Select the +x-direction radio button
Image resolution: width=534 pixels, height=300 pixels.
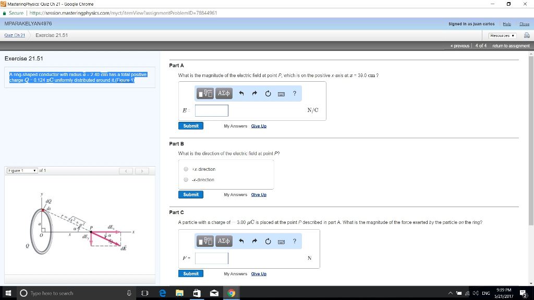point(186,168)
